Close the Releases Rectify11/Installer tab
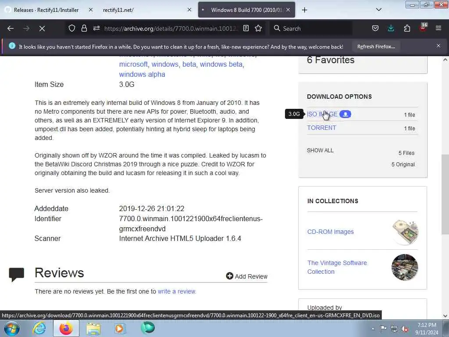Viewport: 449px width, 337px height. coord(91,10)
